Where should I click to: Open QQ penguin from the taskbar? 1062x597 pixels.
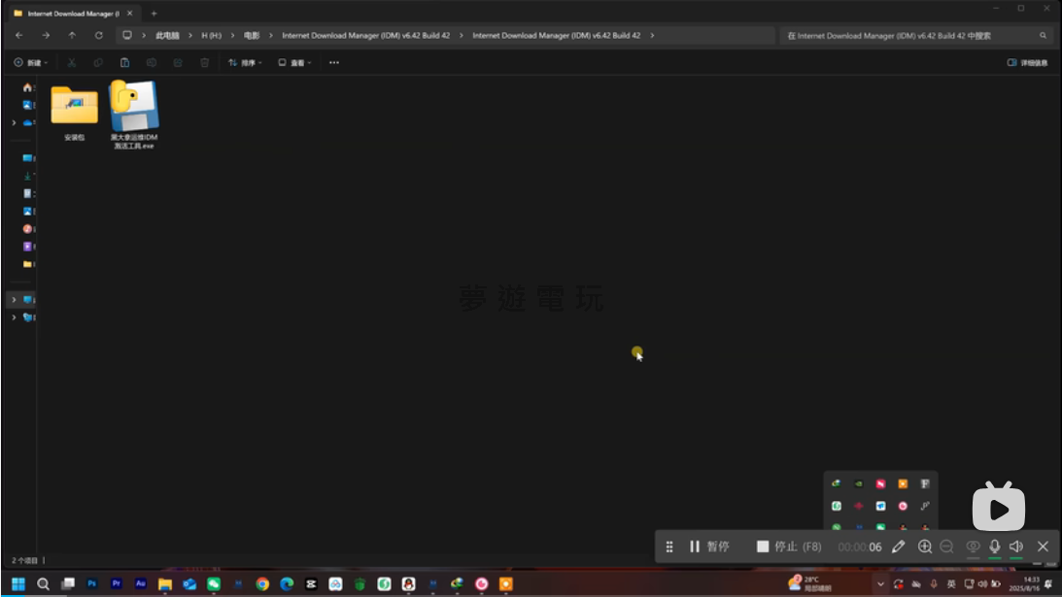click(x=408, y=583)
